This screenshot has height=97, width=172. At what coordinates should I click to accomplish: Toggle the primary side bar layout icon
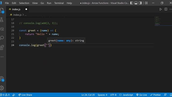pos(132,3)
